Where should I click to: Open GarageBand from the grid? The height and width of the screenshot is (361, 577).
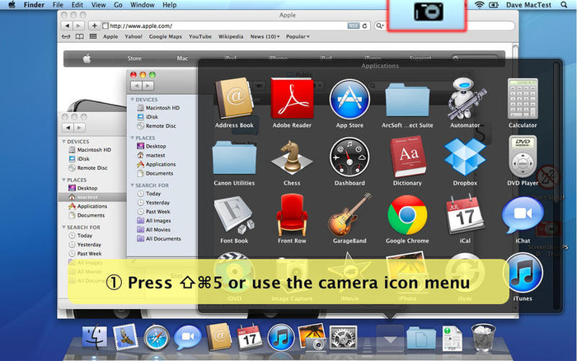click(349, 215)
